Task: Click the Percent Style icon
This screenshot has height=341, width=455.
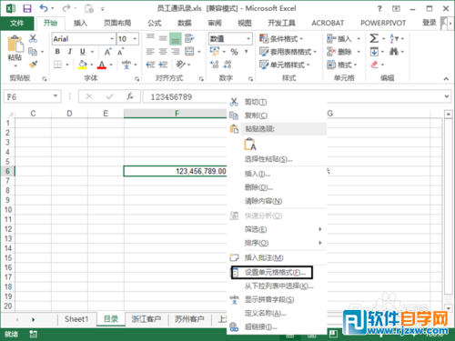Action: coord(234,52)
